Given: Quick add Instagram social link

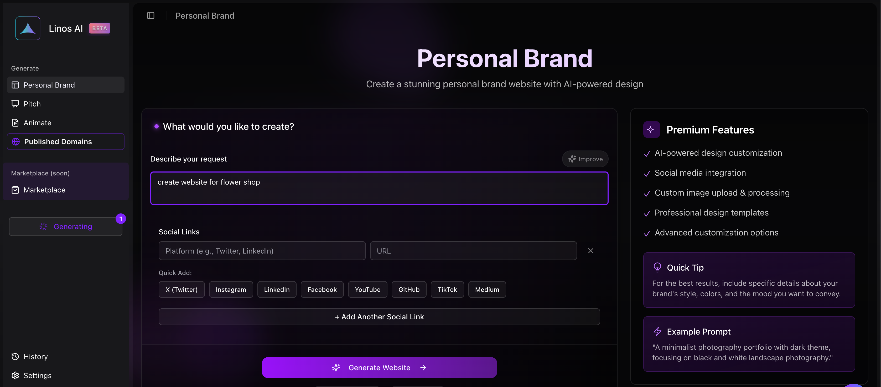Looking at the screenshot, I should pyautogui.click(x=231, y=289).
